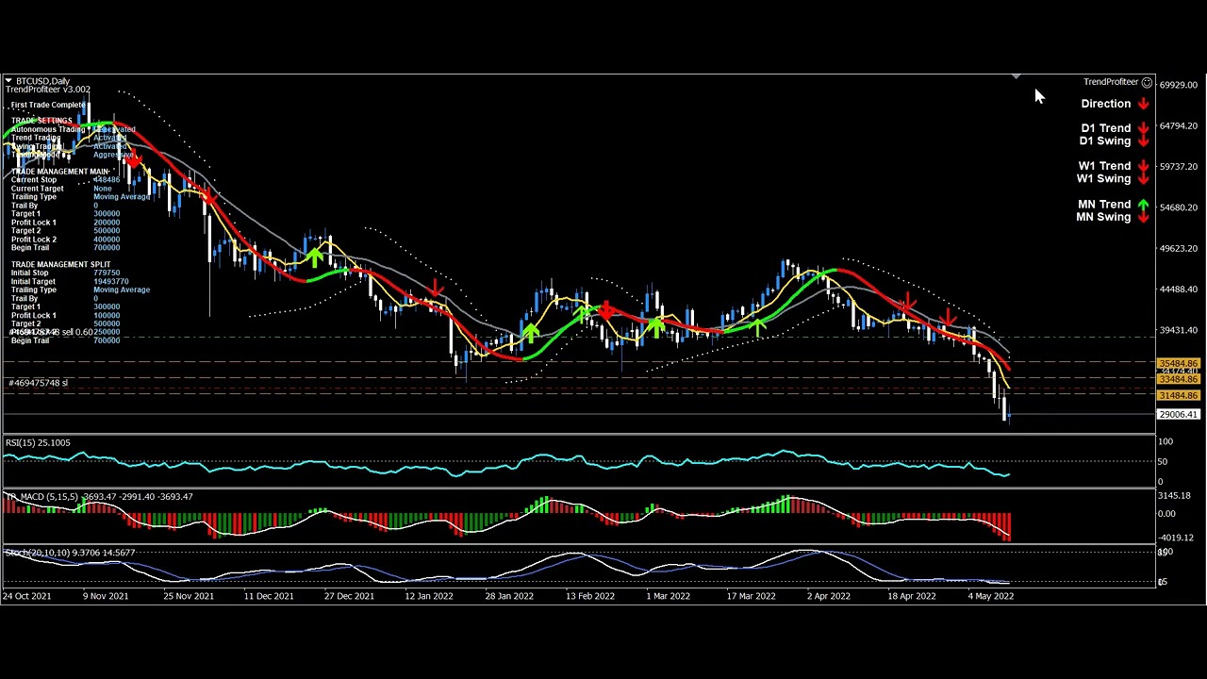This screenshot has width=1207, height=679.
Task: Click the 33484.86 orange price label
Action: tap(1179, 380)
